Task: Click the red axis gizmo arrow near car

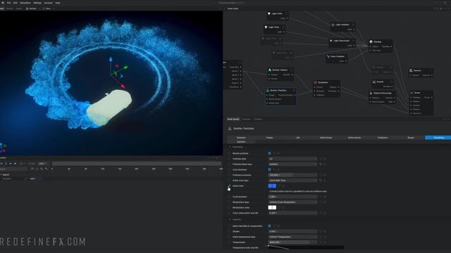Action: tap(123, 86)
